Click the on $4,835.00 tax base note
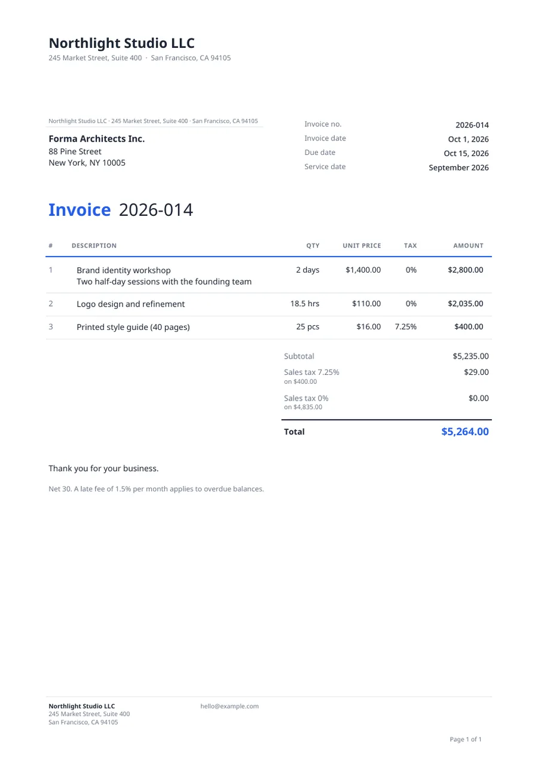Image resolution: width=538 pixels, height=761 pixels. tap(303, 407)
